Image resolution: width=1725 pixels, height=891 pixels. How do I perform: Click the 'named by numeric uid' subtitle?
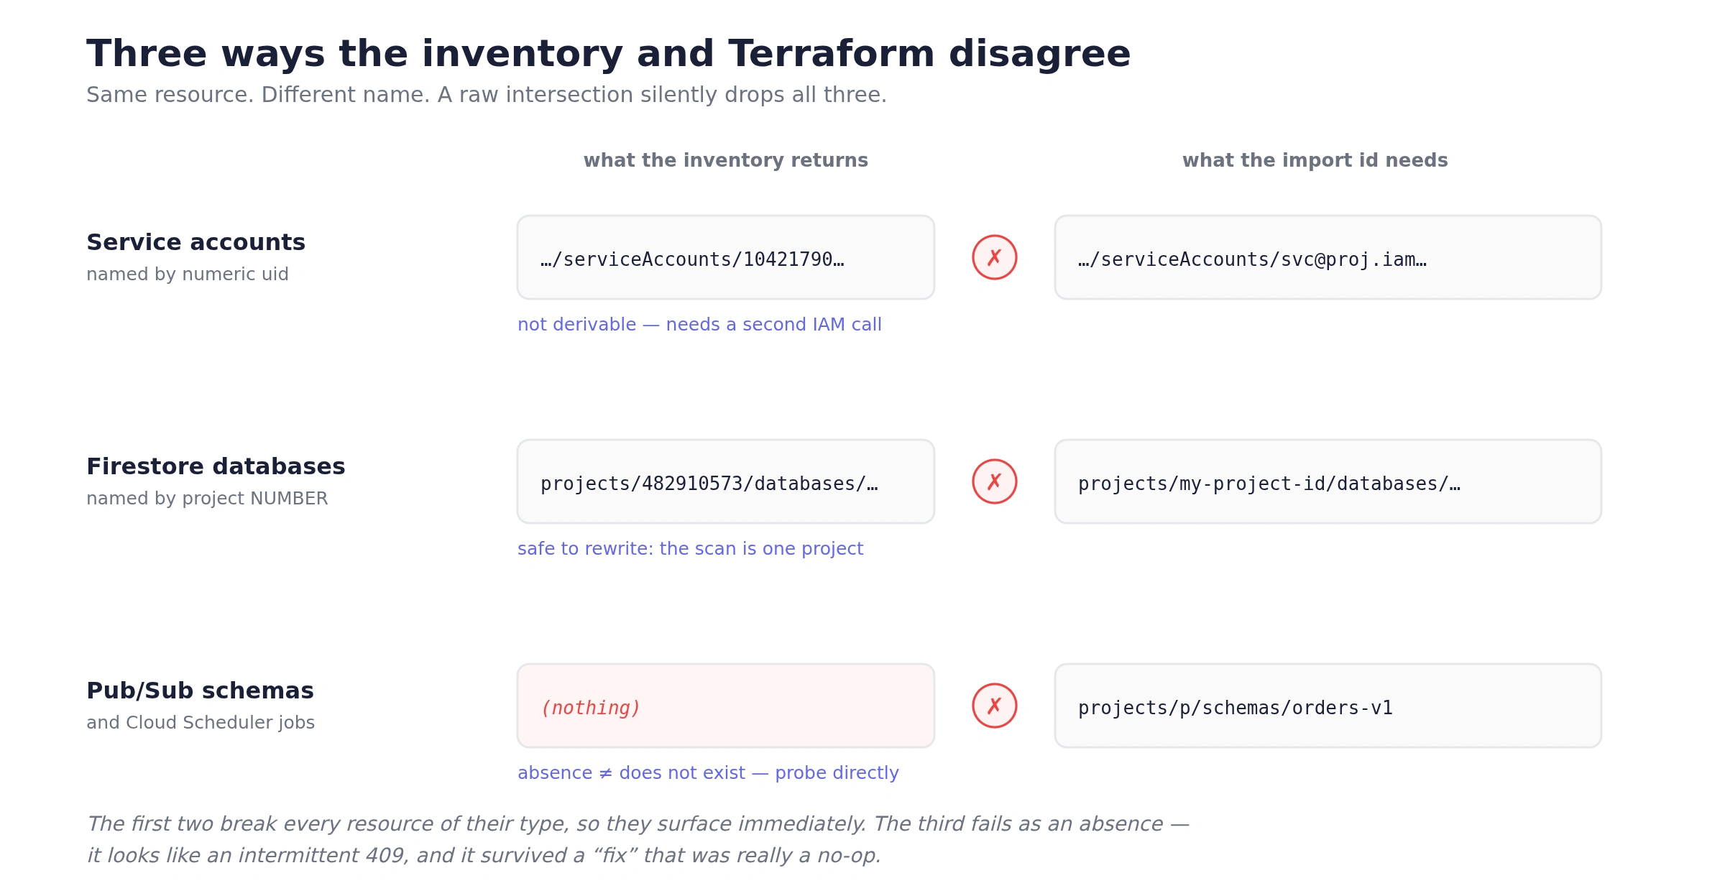point(188,274)
